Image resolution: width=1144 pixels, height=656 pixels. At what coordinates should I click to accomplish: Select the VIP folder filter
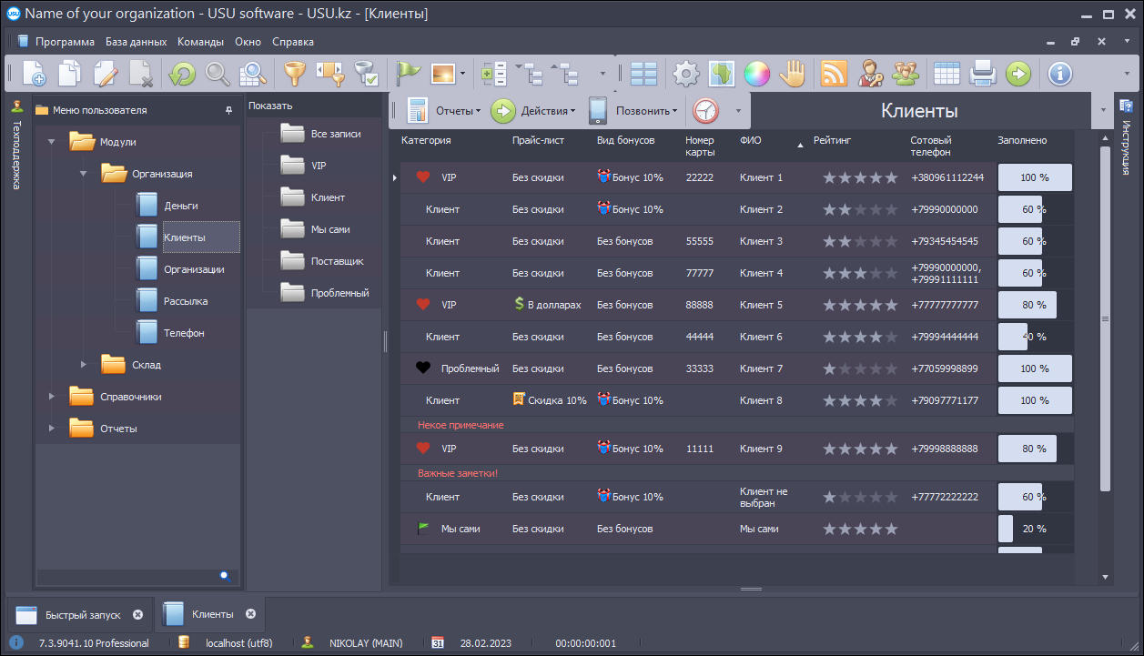pyautogui.click(x=318, y=166)
